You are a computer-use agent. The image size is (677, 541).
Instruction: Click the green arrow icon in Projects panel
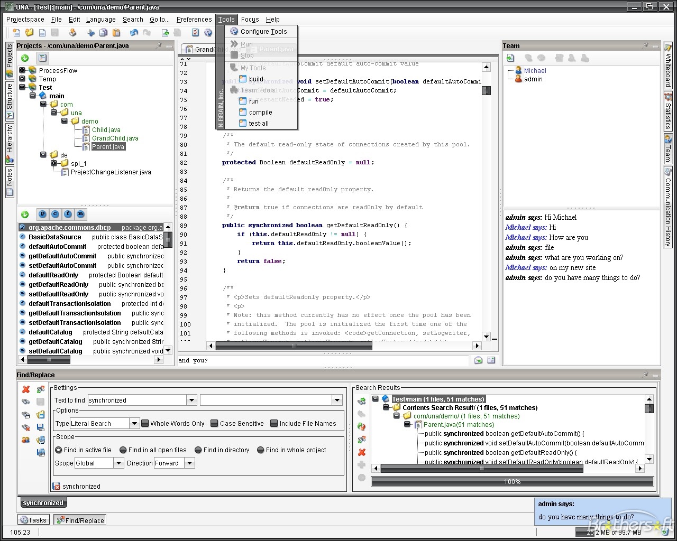[x=25, y=58]
